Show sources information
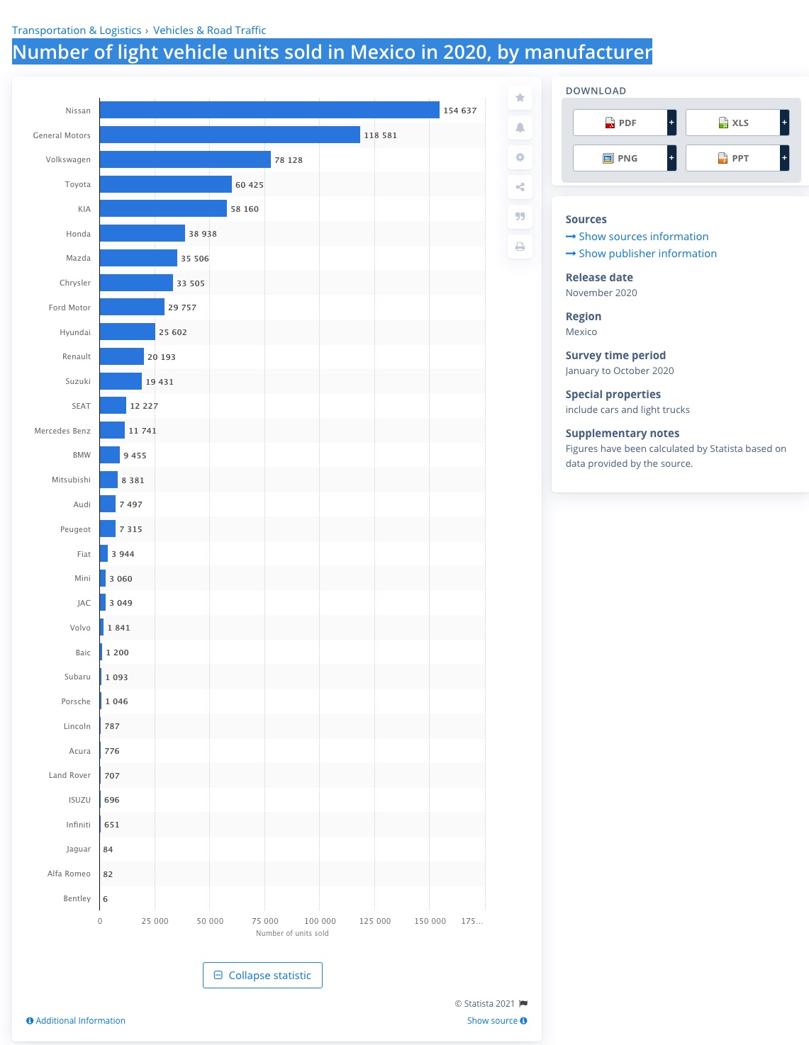The width and height of the screenshot is (809, 1045). click(643, 237)
